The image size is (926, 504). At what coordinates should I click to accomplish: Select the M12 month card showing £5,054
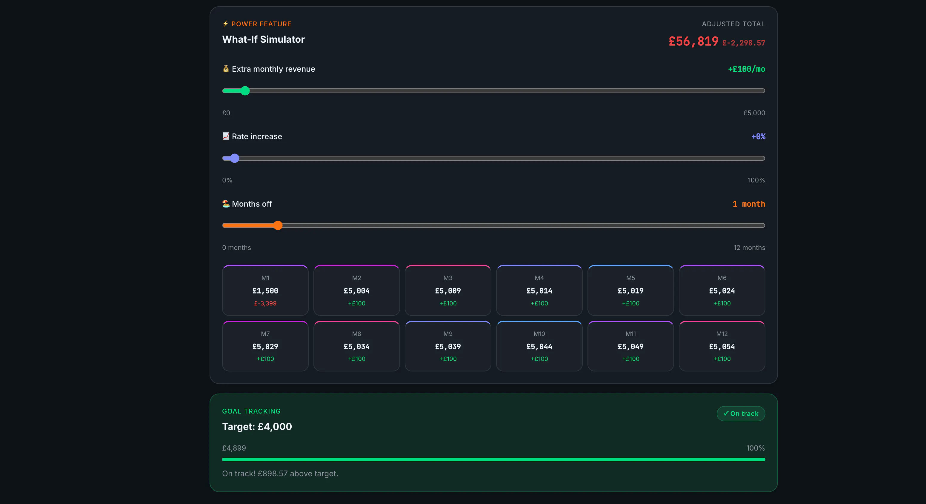(x=722, y=346)
